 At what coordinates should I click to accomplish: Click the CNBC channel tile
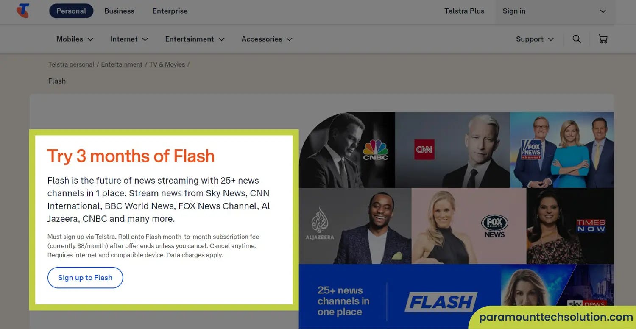tap(347, 150)
